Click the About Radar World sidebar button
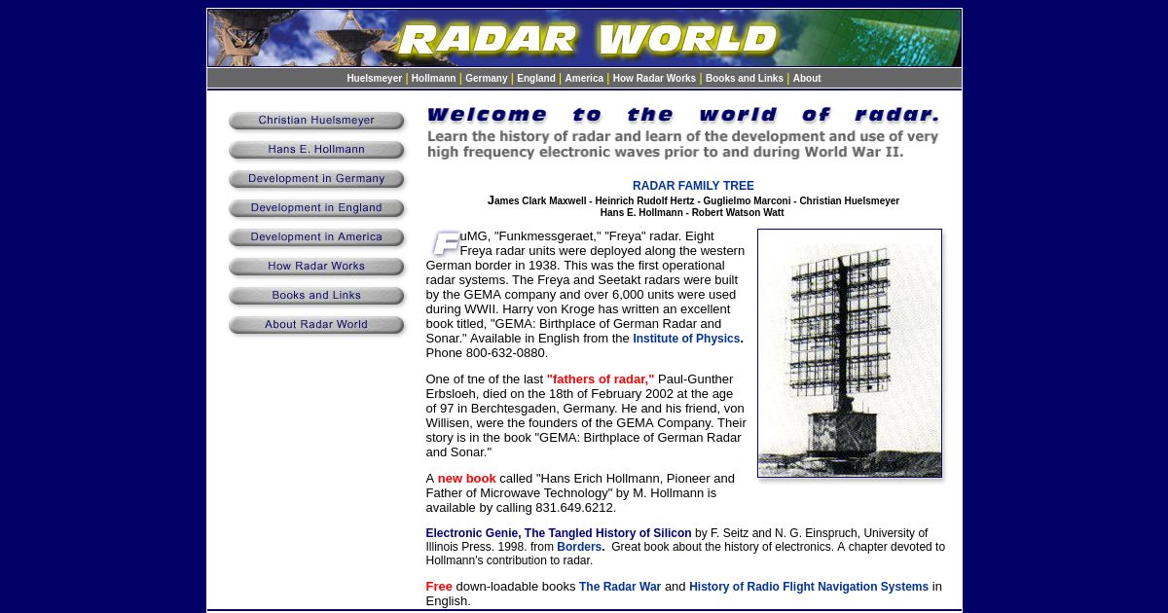This screenshot has width=1168, height=613. point(316,326)
